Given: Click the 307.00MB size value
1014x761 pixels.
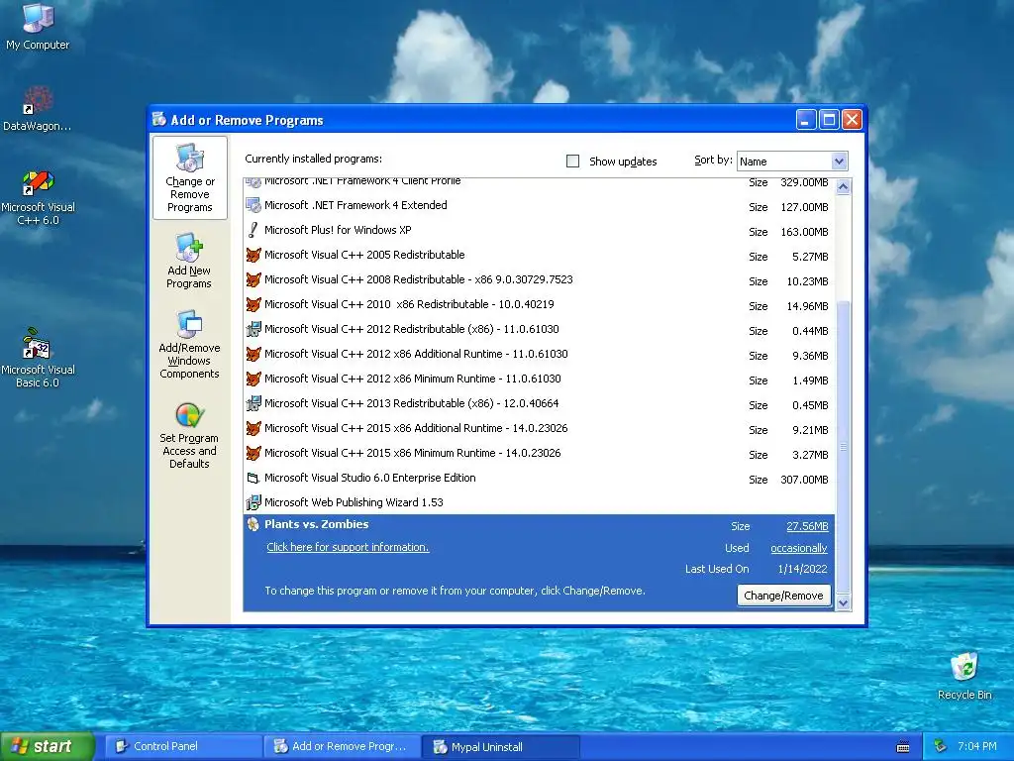Looking at the screenshot, I should click(804, 480).
